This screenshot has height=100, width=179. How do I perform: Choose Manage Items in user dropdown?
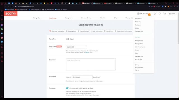pos(139,44)
